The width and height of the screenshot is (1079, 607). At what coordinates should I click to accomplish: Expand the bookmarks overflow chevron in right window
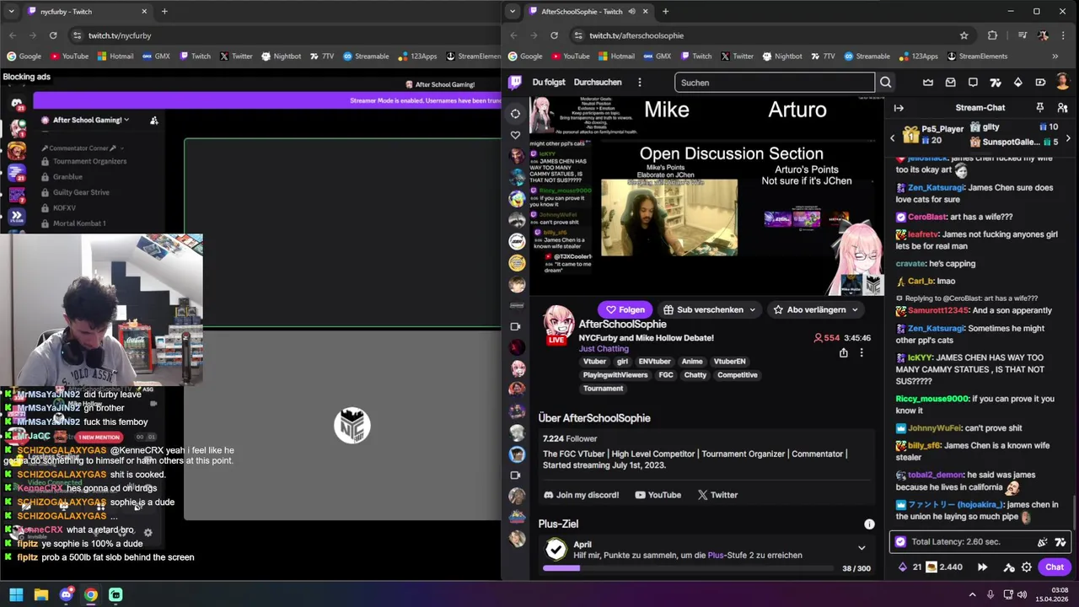1055,56
